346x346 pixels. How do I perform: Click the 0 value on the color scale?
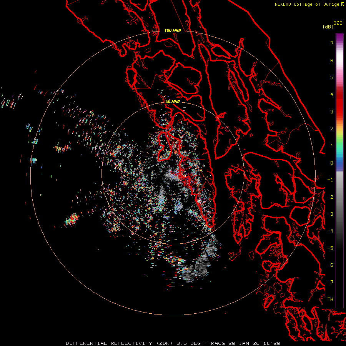pos(332,163)
